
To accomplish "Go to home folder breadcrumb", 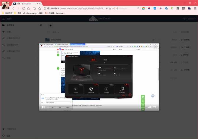I will (41, 25).
